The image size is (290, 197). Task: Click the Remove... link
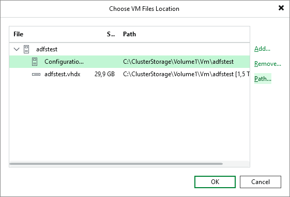268,64
